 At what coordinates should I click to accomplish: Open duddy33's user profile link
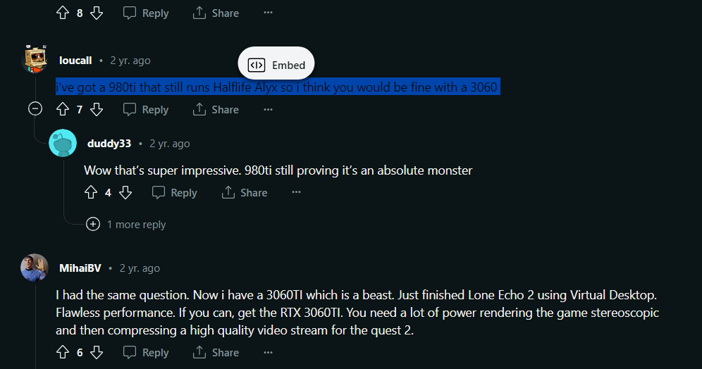click(x=109, y=144)
